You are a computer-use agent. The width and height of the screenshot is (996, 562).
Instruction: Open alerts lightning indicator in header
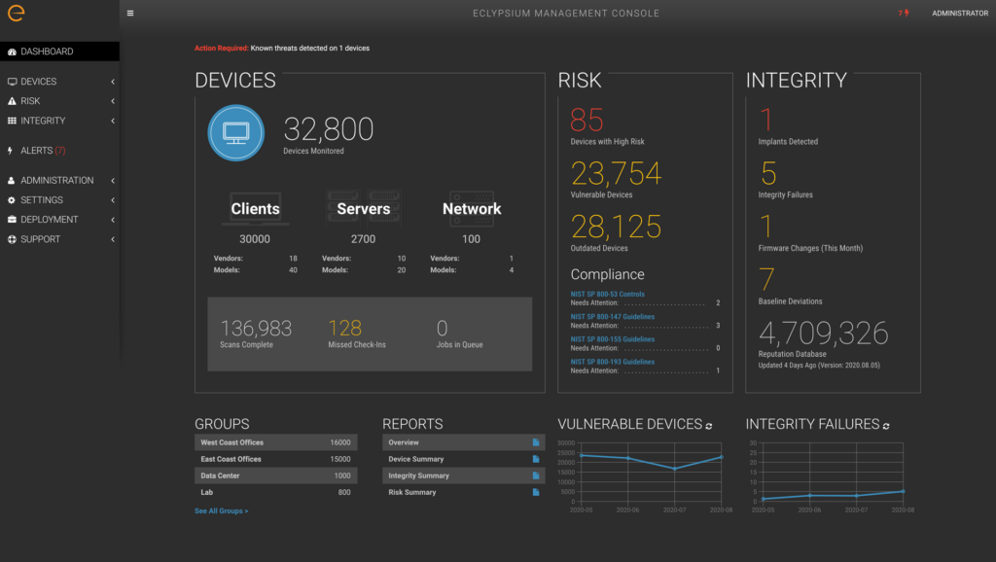tap(904, 14)
